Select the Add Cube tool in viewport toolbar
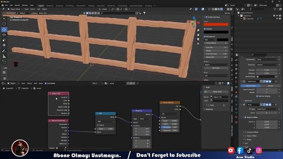 point(4,62)
